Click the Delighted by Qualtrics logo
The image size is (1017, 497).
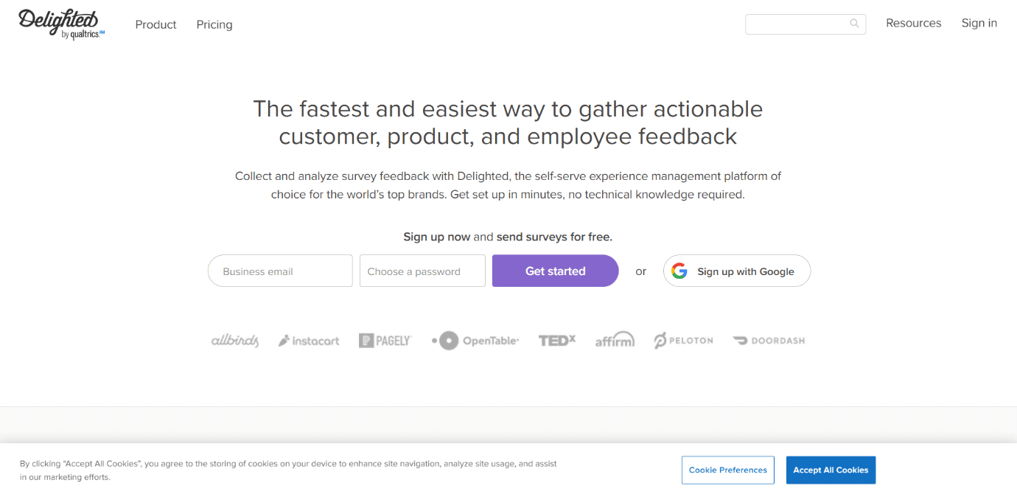click(62, 24)
